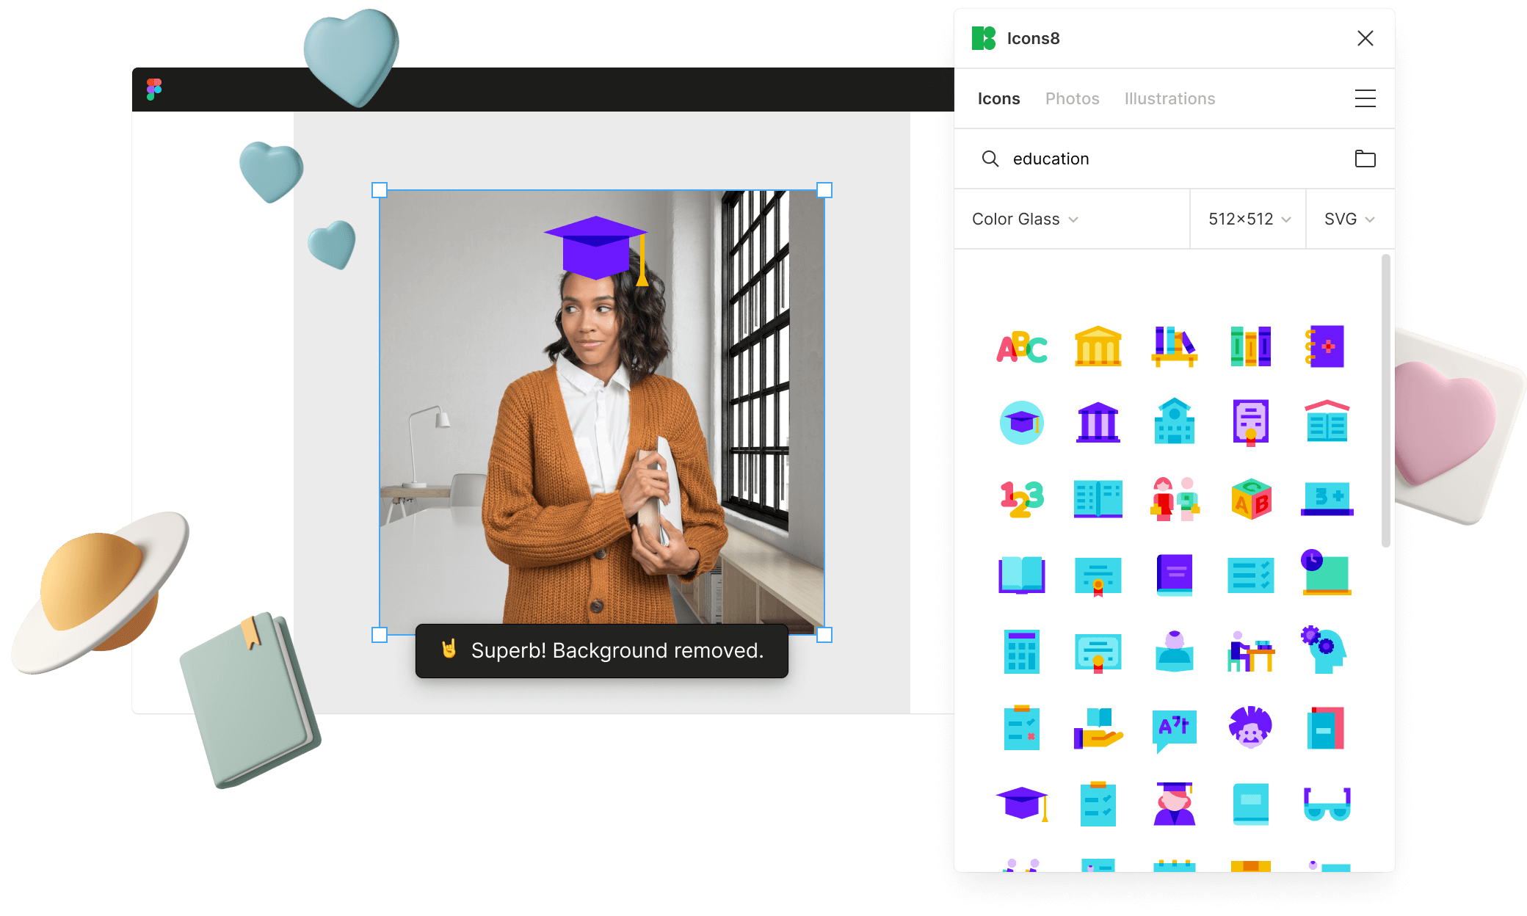
Task: Click the folder/save icon button
Action: click(1365, 159)
